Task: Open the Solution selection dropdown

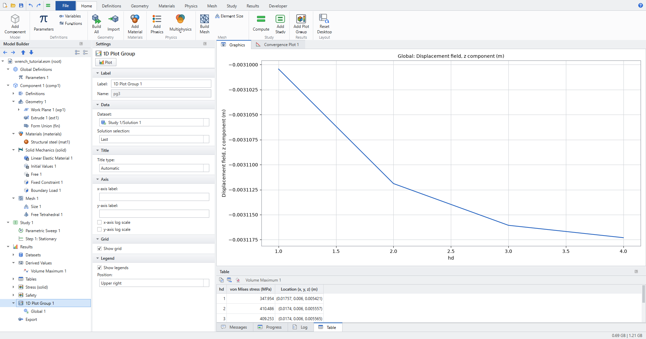Action: (154, 139)
